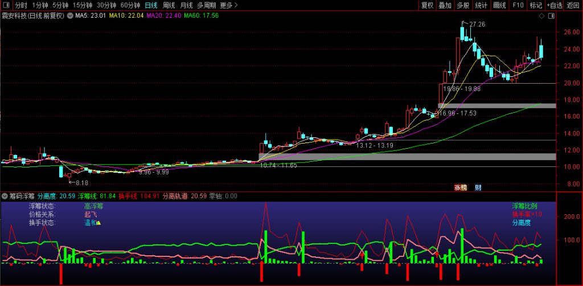This screenshot has width=583, height=286.
Task: Switch to the 60分钟 period tab
Action: [x=130, y=5]
